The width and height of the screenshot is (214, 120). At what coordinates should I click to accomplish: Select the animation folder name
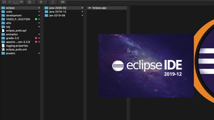coord(12,34)
